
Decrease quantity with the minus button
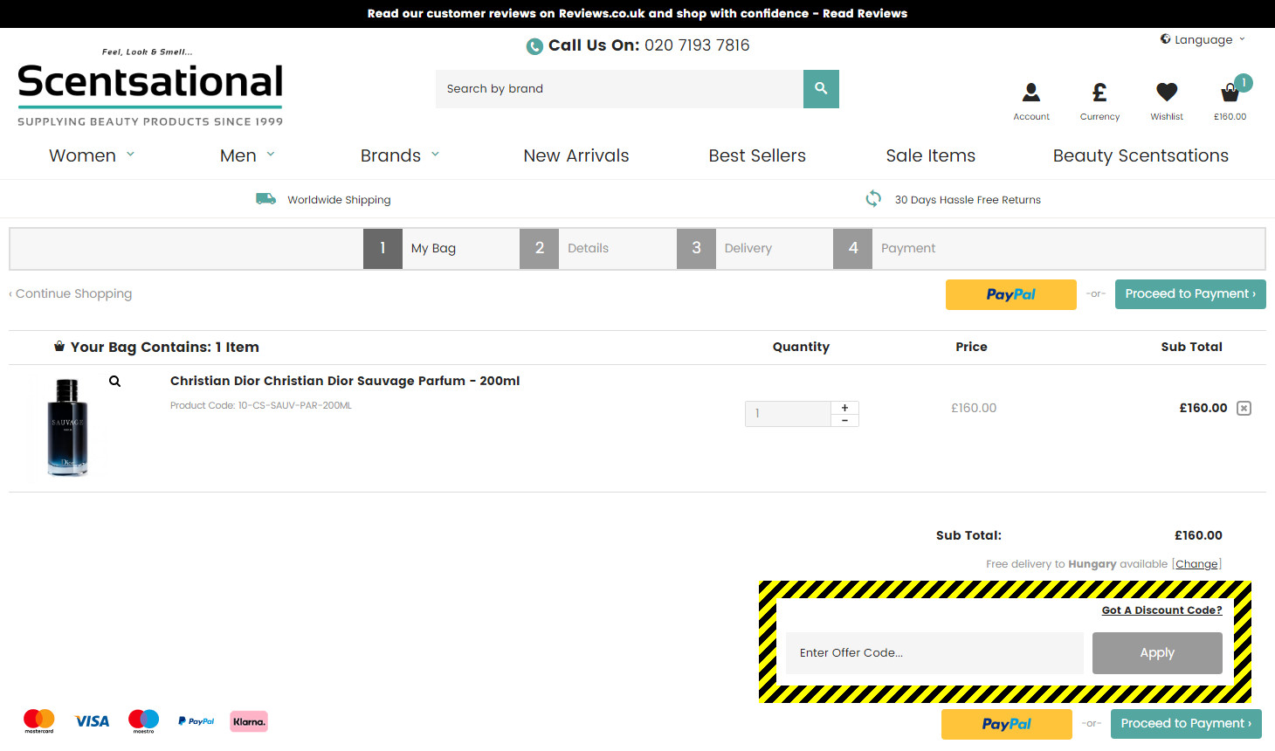(844, 420)
